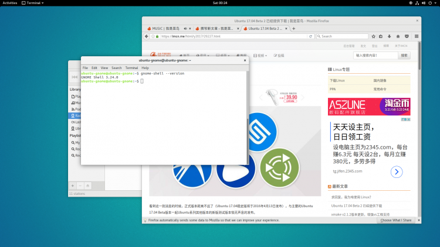This screenshot has width=440, height=247.
Task: Open a new Firefox tab
Action: pyautogui.click(x=293, y=29)
